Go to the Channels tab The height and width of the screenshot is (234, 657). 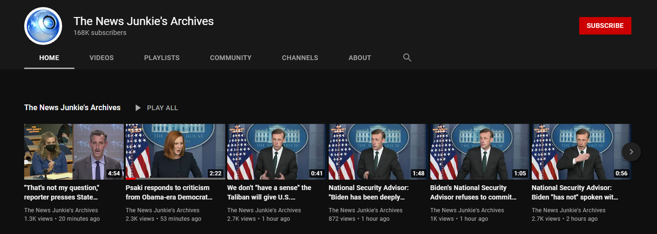[300, 58]
